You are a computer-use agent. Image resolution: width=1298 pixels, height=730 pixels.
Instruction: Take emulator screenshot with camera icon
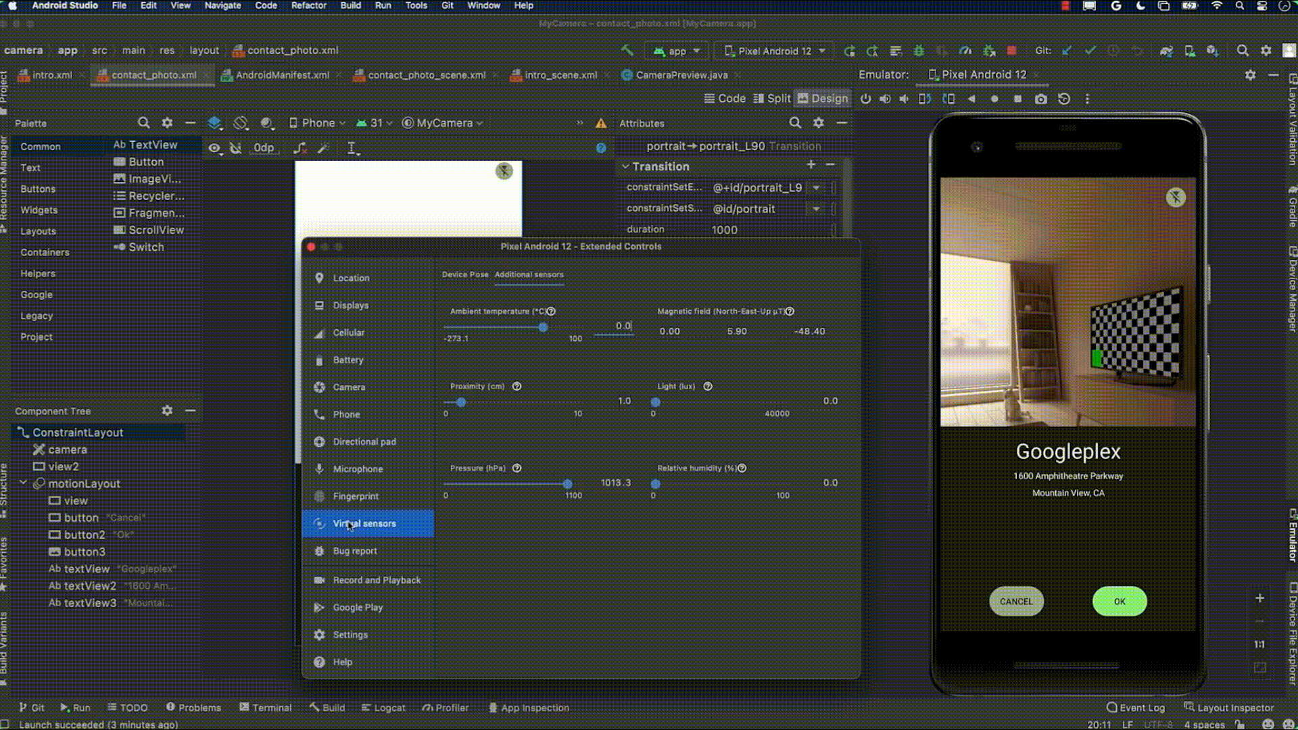[x=1041, y=99]
